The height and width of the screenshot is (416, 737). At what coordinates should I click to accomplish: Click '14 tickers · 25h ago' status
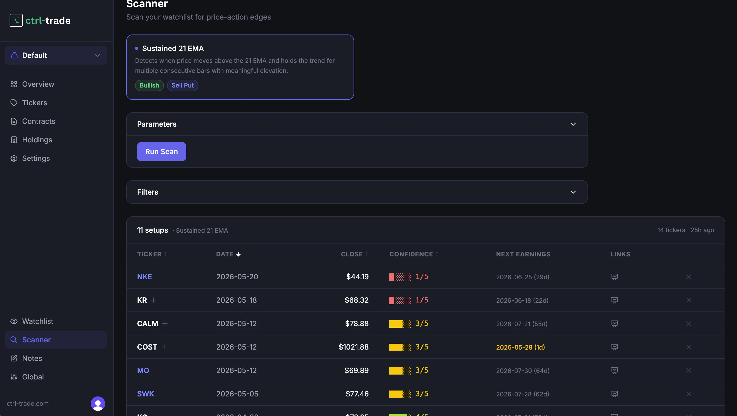click(685, 230)
